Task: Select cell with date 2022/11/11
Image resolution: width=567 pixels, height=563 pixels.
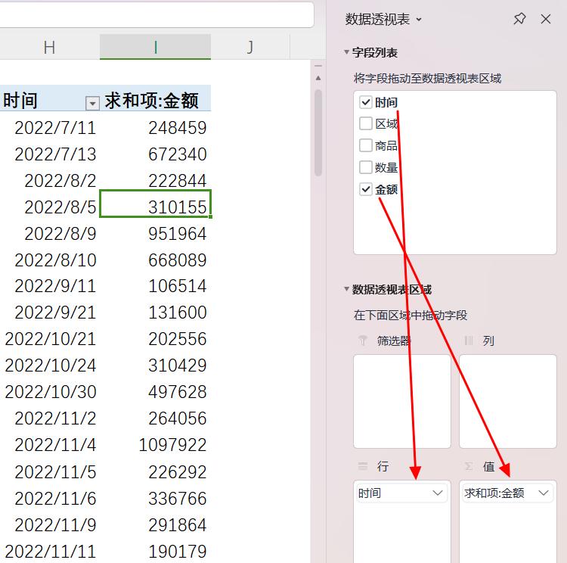Action: [50, 552]
